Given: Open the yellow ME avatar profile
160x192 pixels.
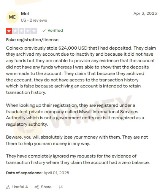Looking at the screenshot, I should point(12,17).
